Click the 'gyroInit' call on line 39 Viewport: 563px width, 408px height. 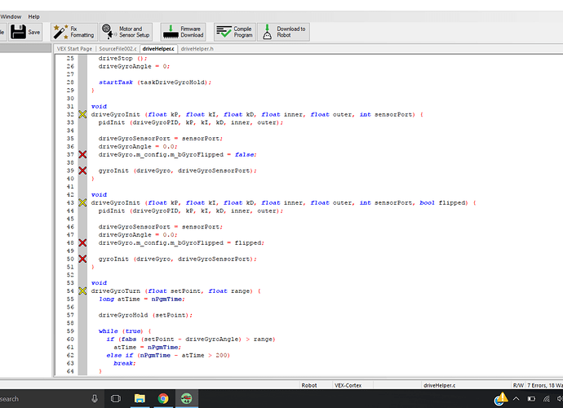tap(177, 171)
